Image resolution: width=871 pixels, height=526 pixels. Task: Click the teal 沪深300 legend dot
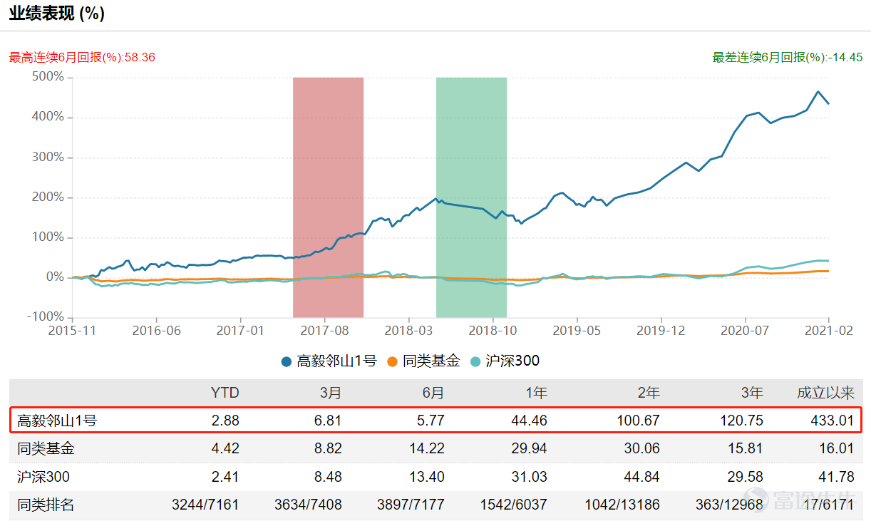point(475,361)
